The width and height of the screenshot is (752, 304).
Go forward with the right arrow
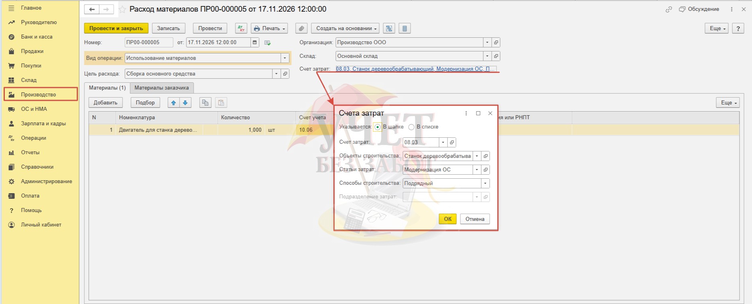click(x=106, y=9)
